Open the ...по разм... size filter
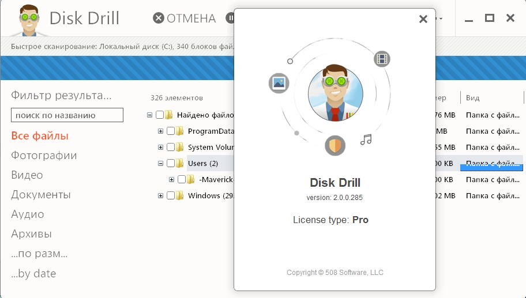This screenshot has width=526, height=298. click(39, 254)
